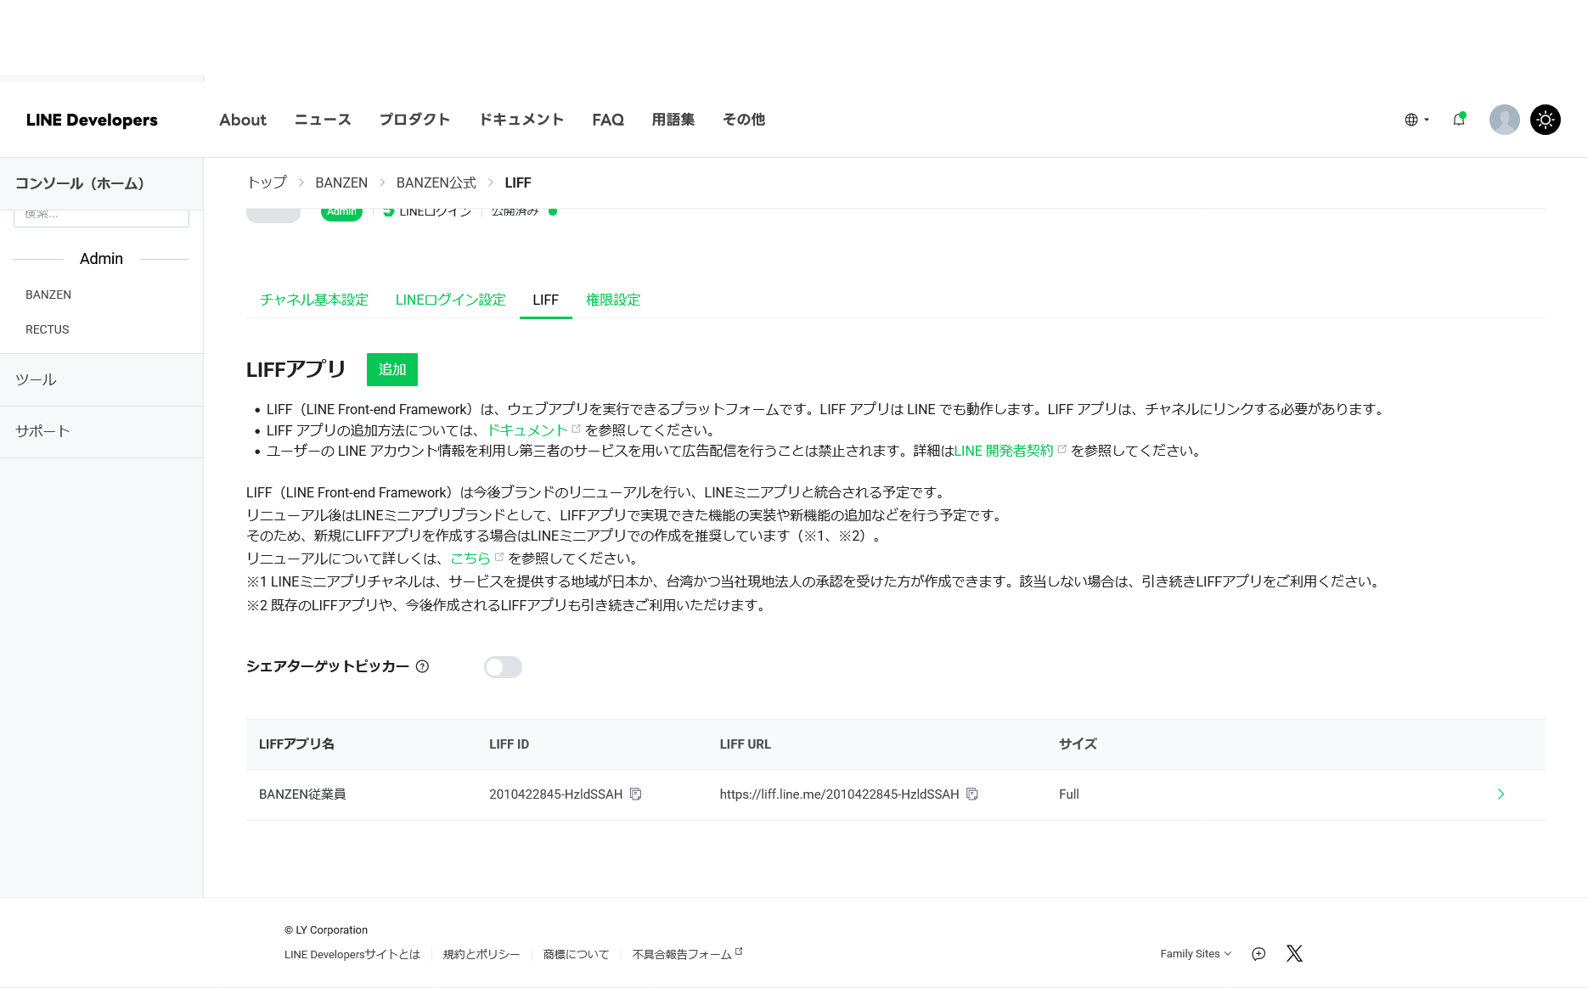
Task: Open the footer chat plus icon
Action: (x=1259, y=954)
